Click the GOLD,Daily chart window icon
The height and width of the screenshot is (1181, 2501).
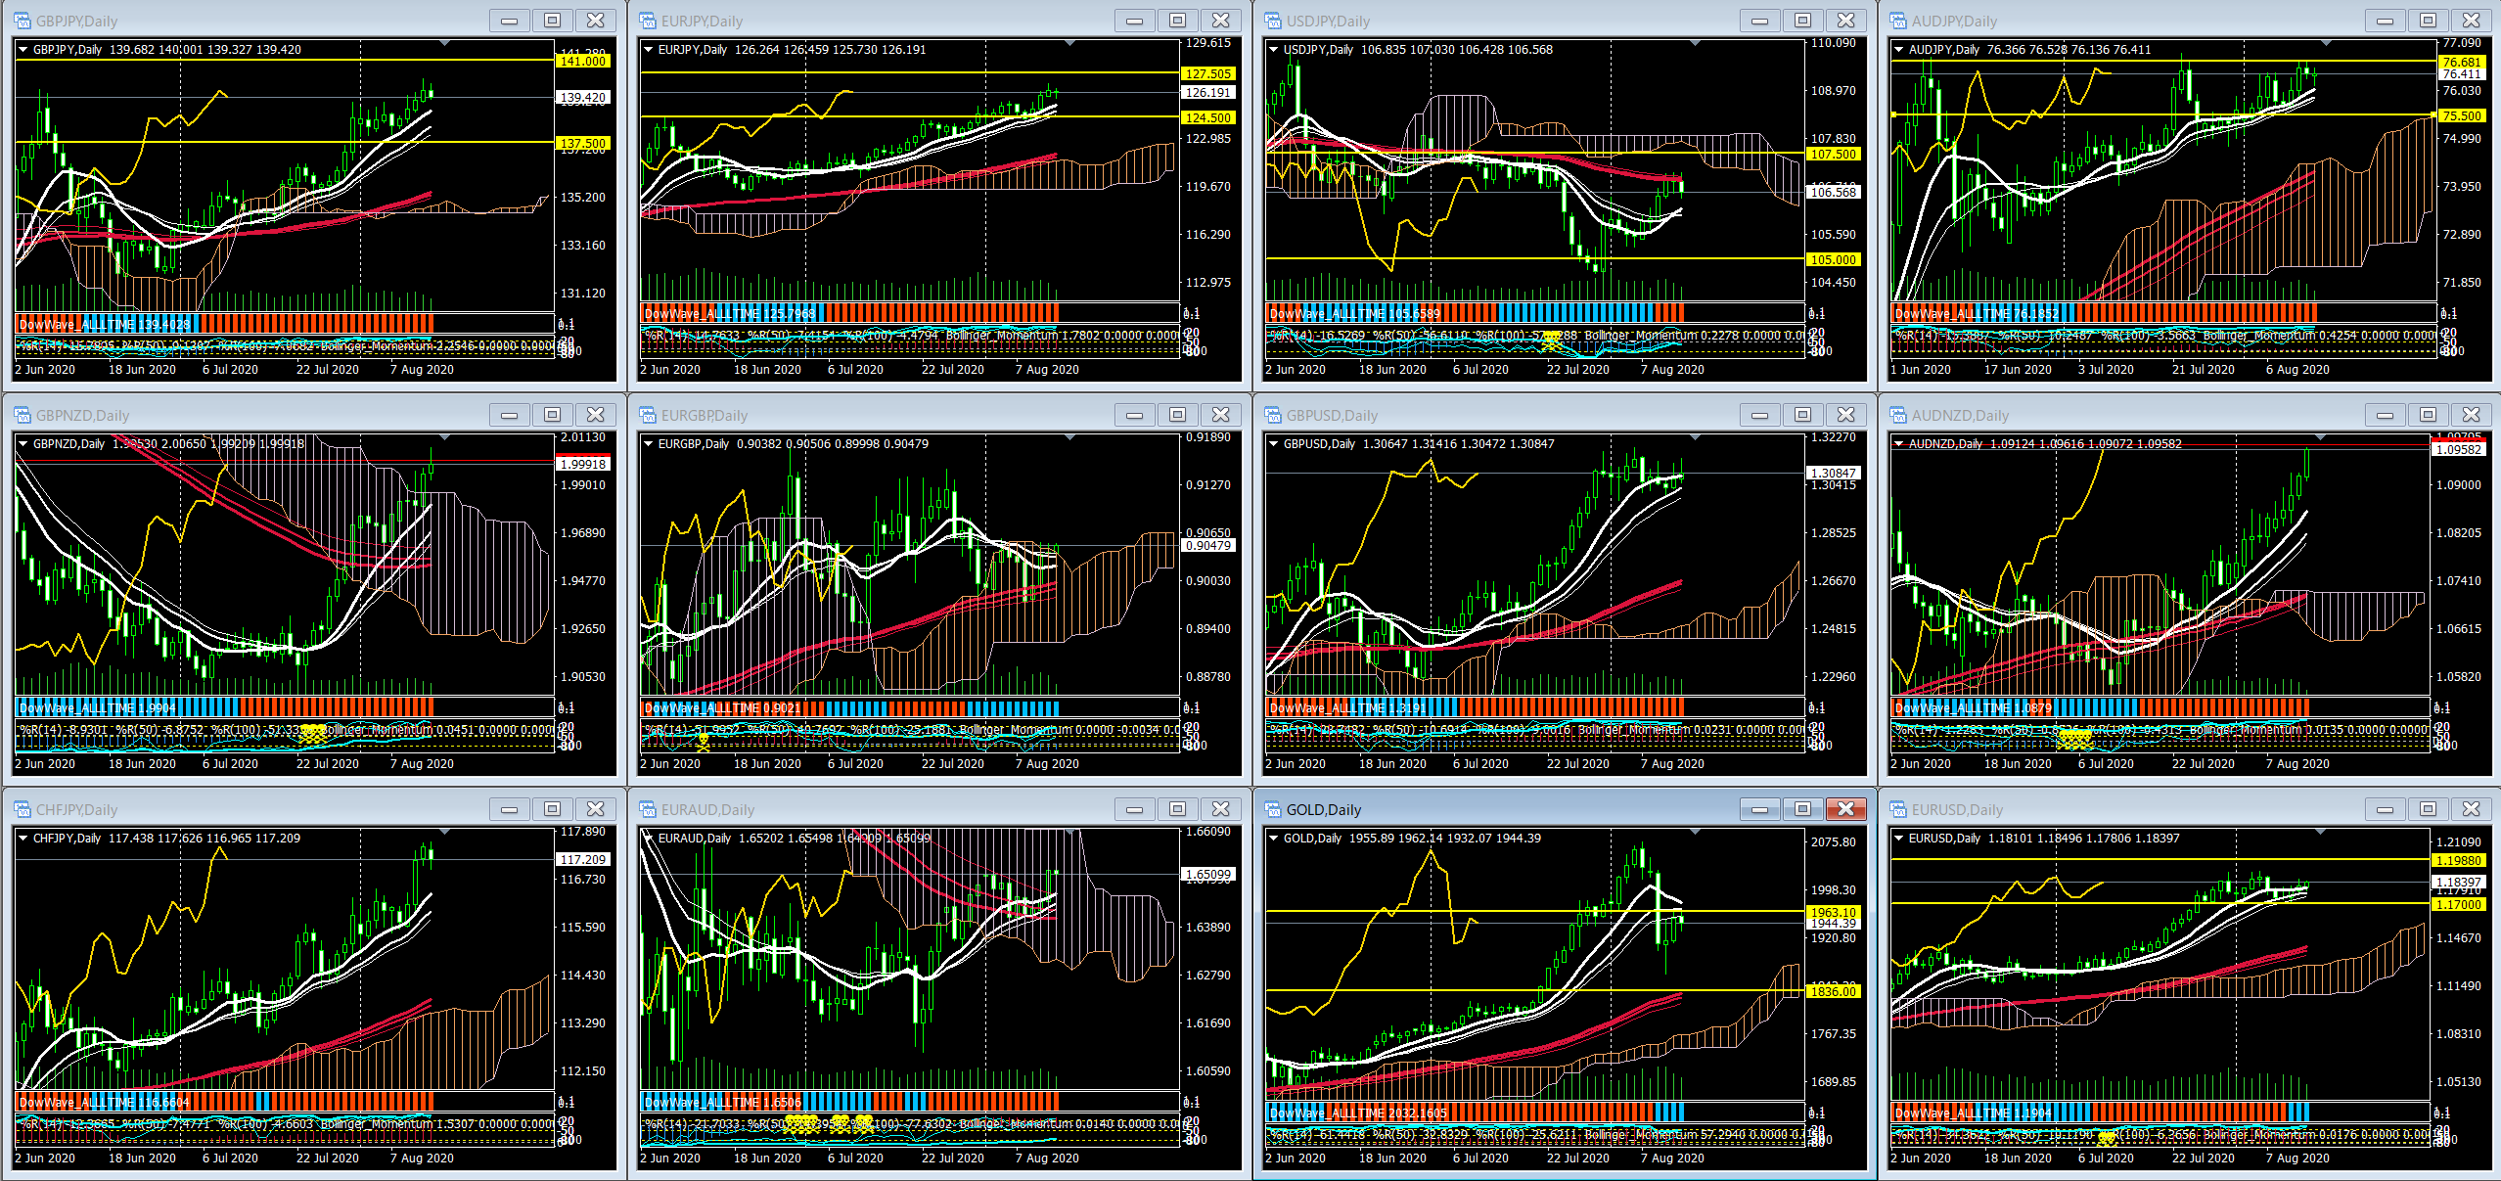coord(1273,809)
